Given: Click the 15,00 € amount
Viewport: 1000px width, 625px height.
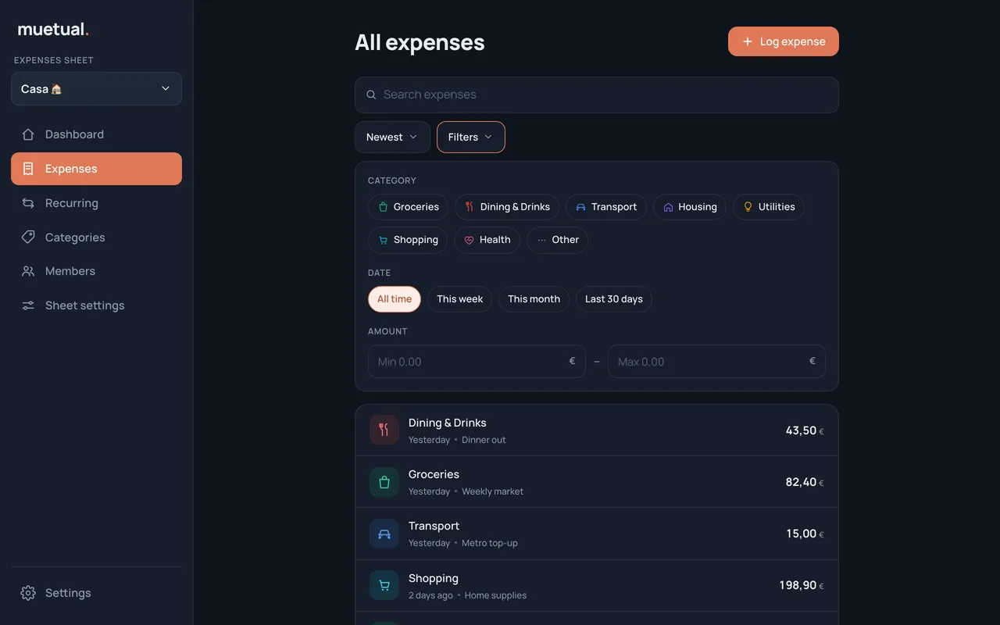Looking at the screenshot, I should pos(805,534).
